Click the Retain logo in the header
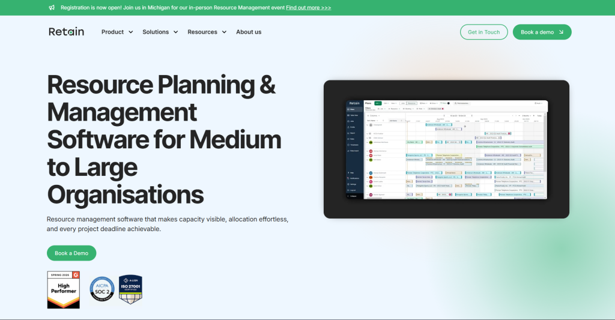Viewport: 615px width, 320px height. point(66,32)
